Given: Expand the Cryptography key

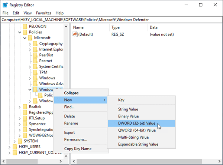Looking at the screenshot, I should click(x=30, y=44).
